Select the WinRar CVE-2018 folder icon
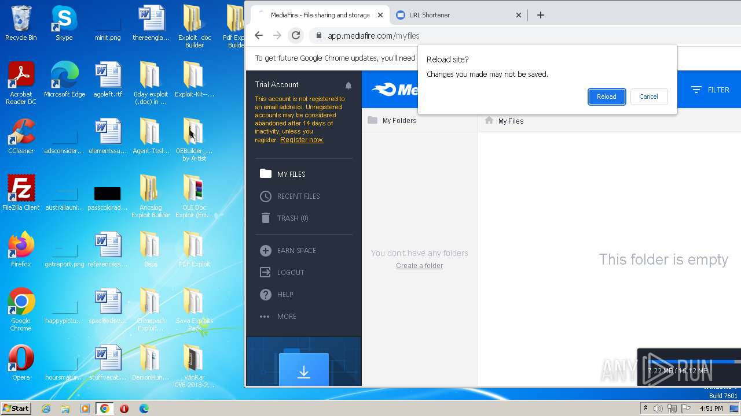The height and width of the screenshot is (416, 741). [x=195, y=366]
